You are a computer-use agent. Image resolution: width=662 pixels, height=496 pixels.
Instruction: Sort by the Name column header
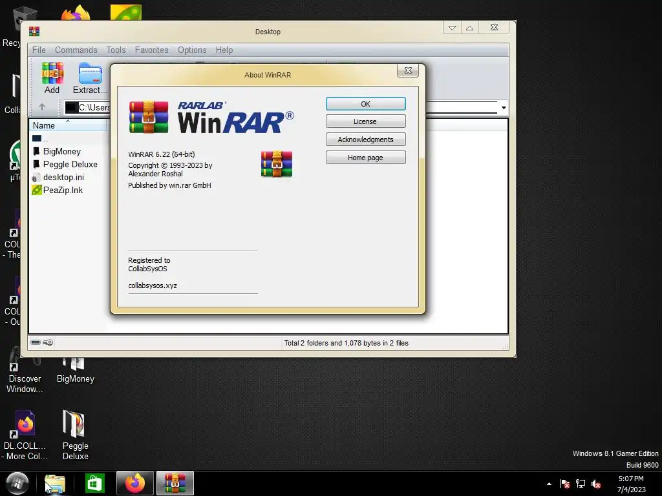(x=67, y=125)
